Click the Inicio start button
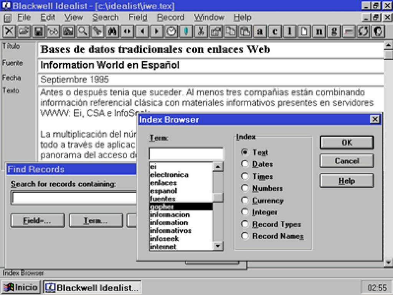The width and height of the screenshot is (393, 295). (x=21, y=287)
